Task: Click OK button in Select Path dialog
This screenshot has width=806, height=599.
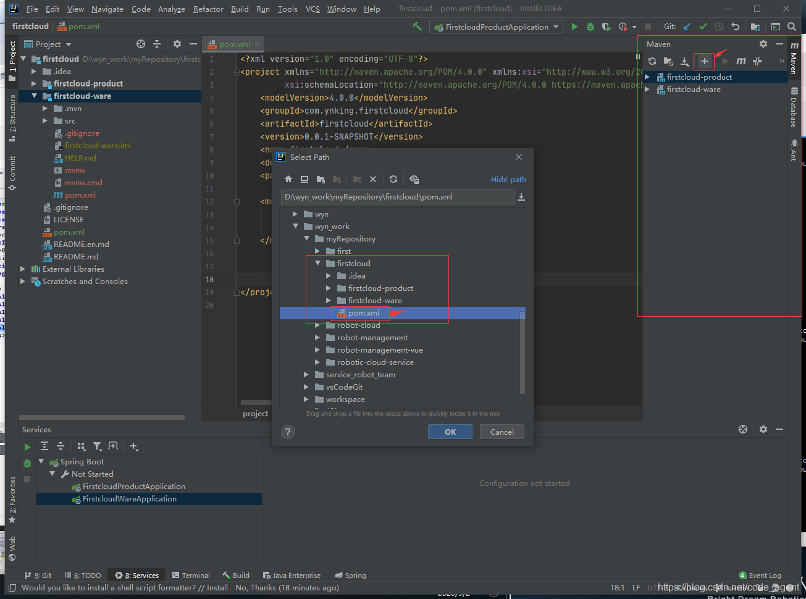Action: coord(450,432)
